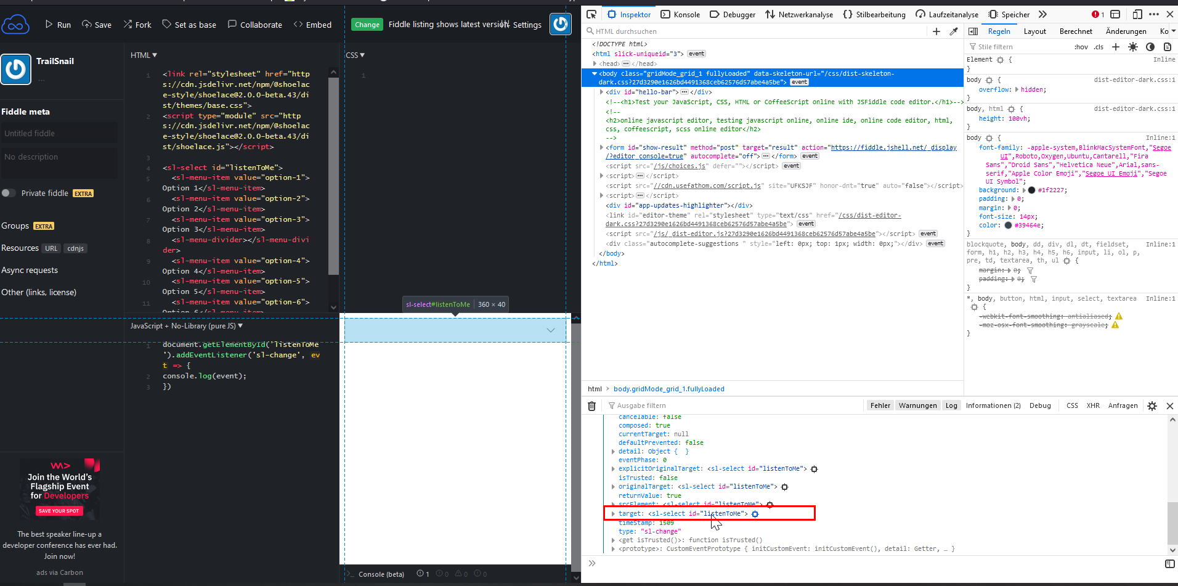
Task: Toggle .cls class editing panel
Action: click(1099, 46)
